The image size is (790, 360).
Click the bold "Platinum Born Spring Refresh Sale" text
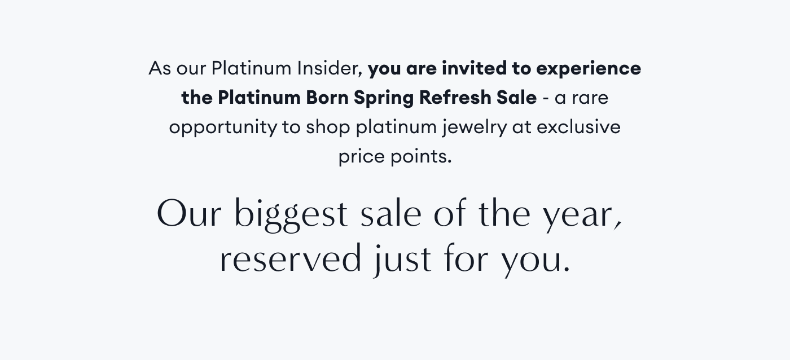point(376,98)
